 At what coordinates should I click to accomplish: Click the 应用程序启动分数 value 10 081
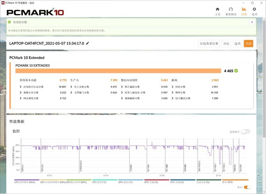pyautogui.click(x=62, y=87)
